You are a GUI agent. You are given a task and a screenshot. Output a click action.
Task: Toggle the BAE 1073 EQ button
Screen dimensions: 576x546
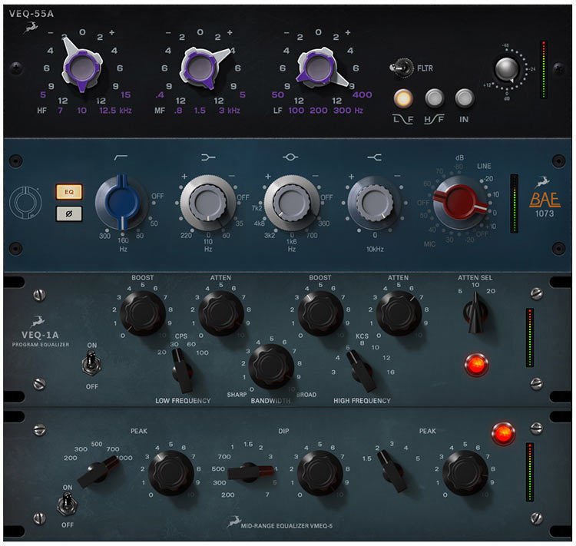click(x=69, y=192)
